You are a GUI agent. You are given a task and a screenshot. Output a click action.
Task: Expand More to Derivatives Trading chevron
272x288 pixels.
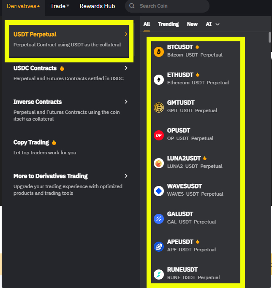[x=126, y=176]
